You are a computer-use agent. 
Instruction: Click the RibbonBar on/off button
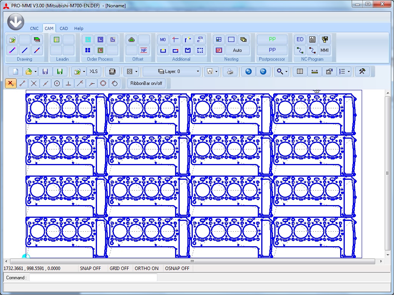click(x=146, y=83)
